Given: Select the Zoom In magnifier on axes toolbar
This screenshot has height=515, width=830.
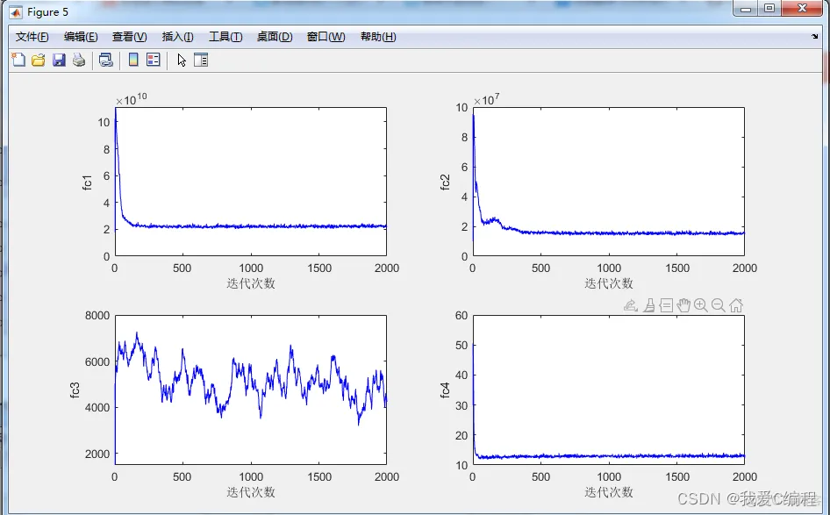Looking at the screenshot, I should click(x=701, y=305).
